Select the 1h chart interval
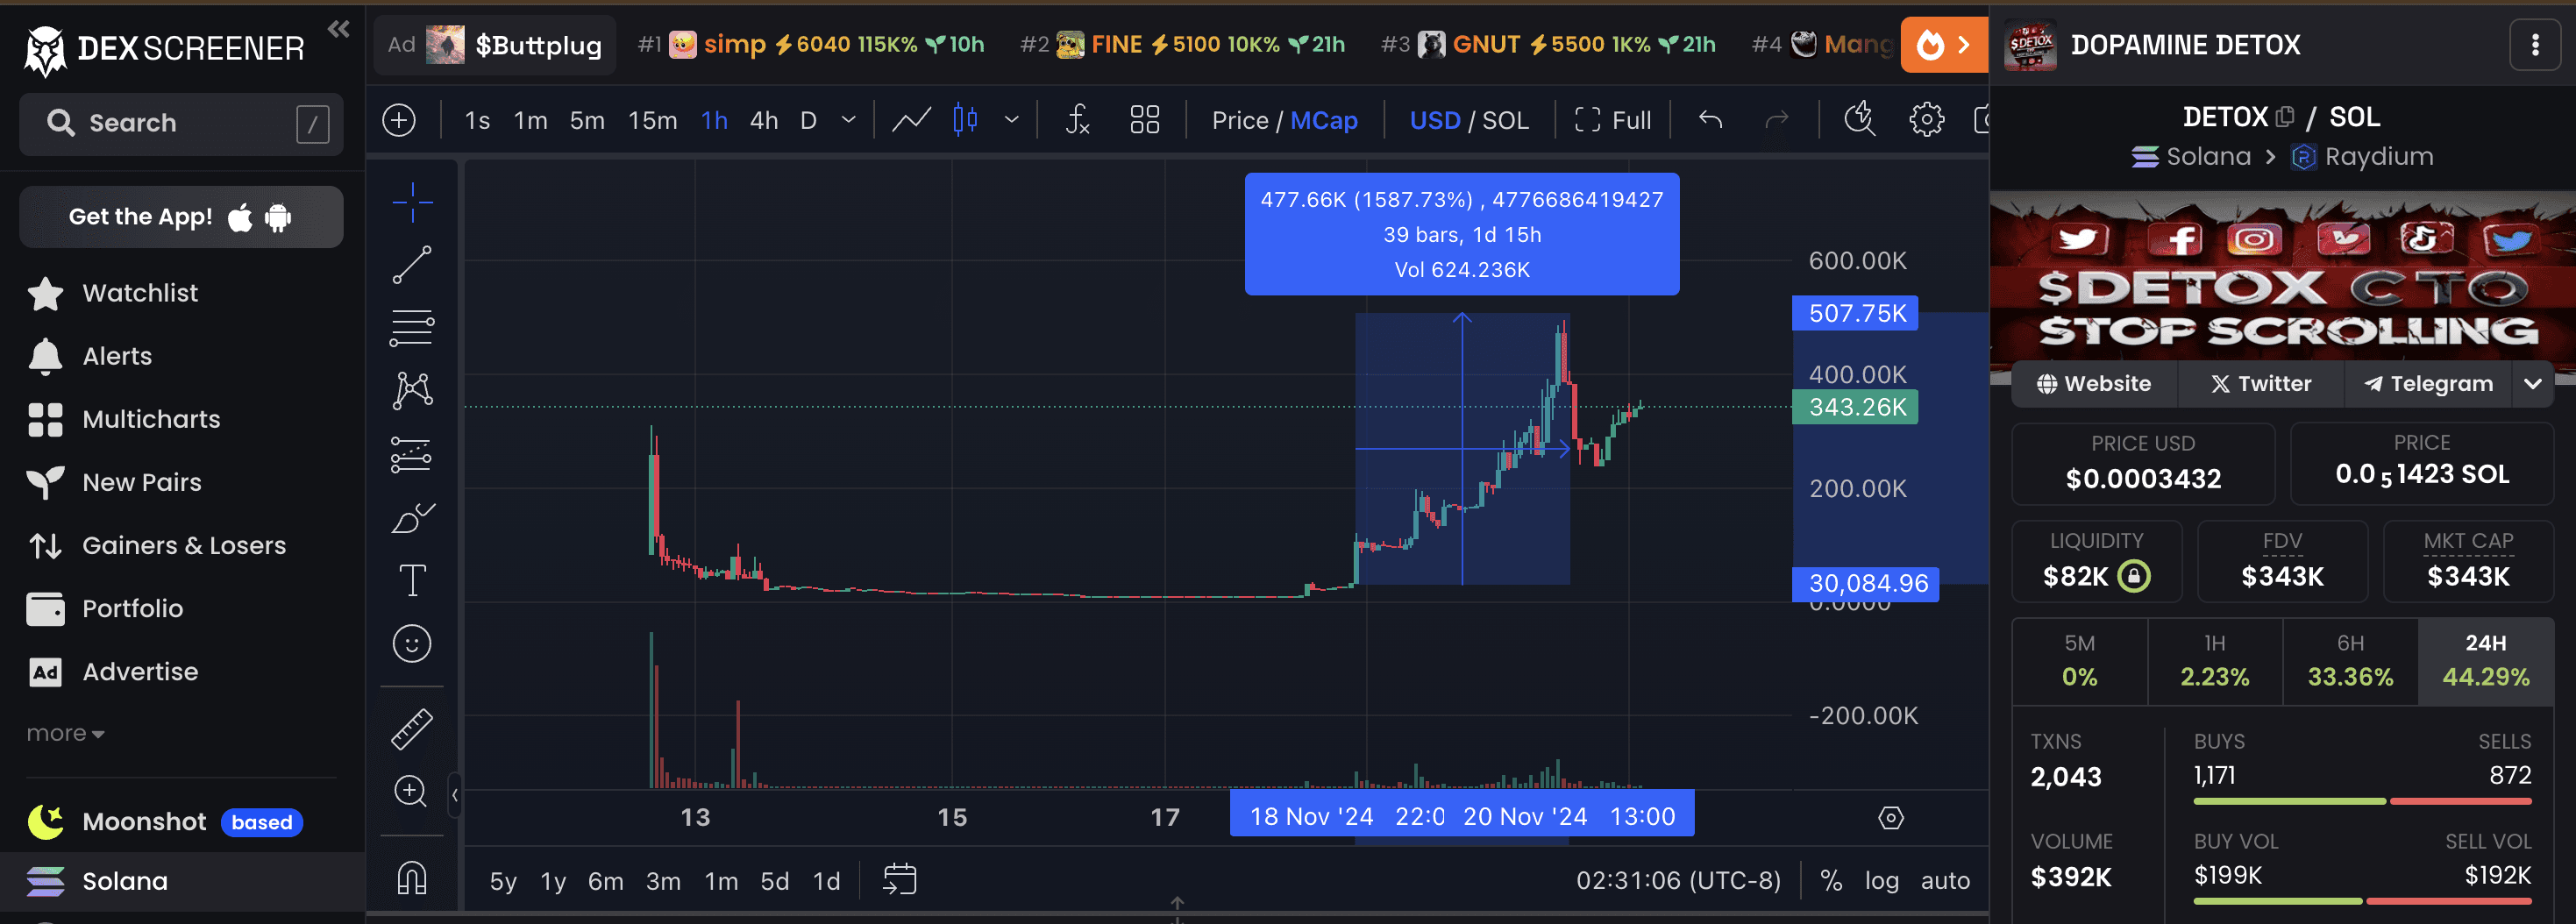 714,121
